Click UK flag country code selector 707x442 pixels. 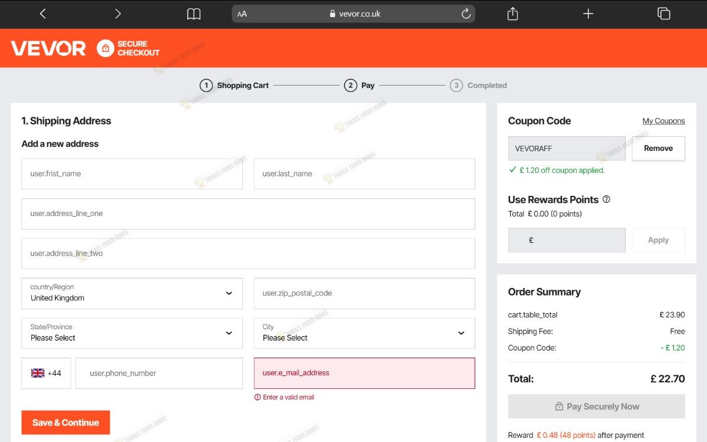(46, 373)
